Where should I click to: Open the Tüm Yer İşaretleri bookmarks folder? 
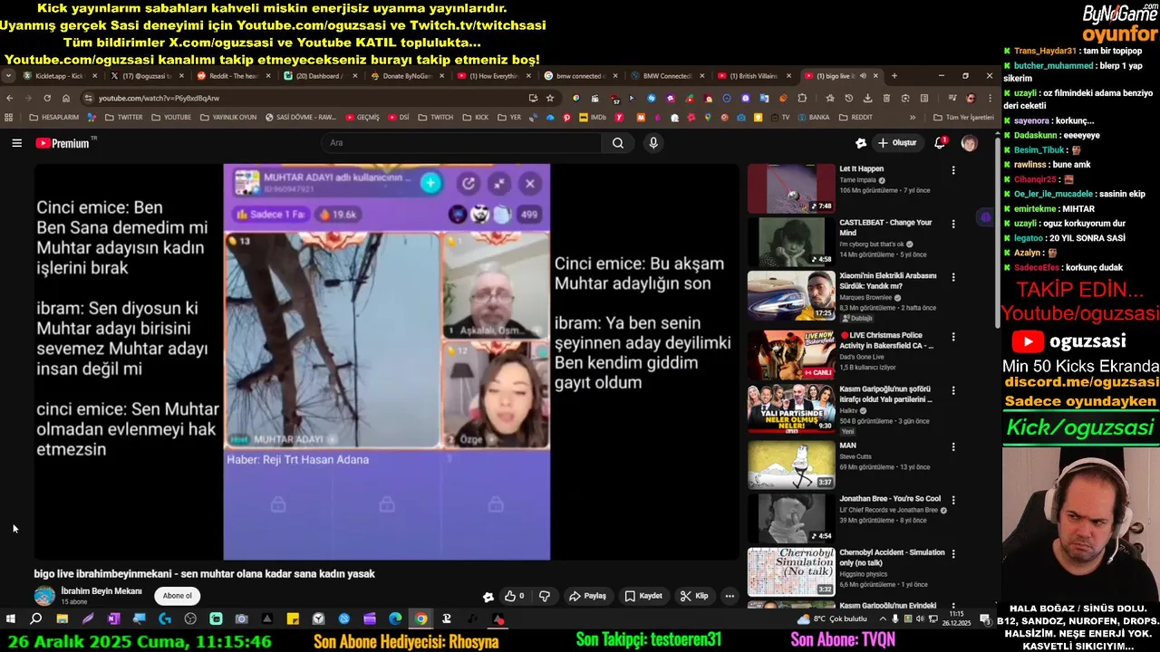click(x=964, y=117)
